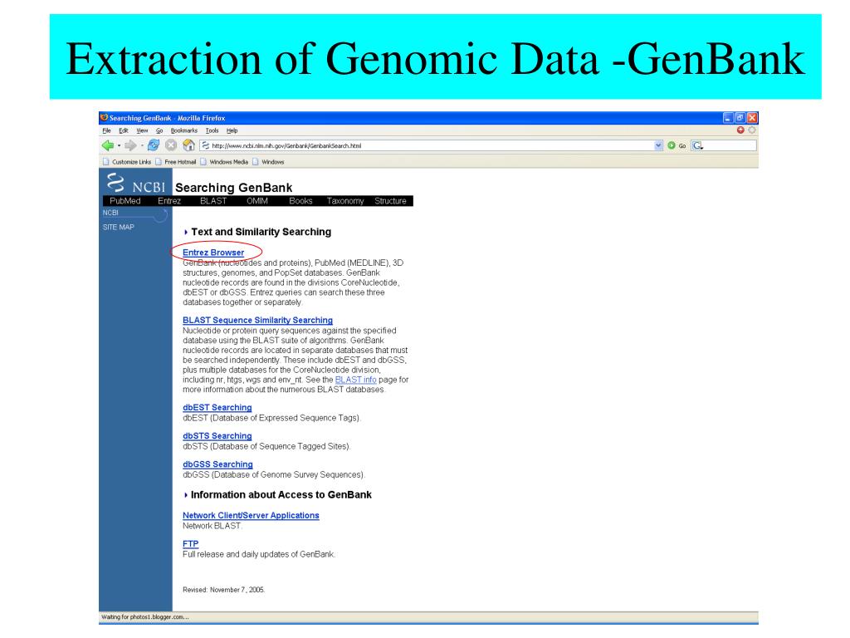This screenshot has width=850, height=638.
Task: Open the Google search engine icon
Action: (x=697, y=145)
